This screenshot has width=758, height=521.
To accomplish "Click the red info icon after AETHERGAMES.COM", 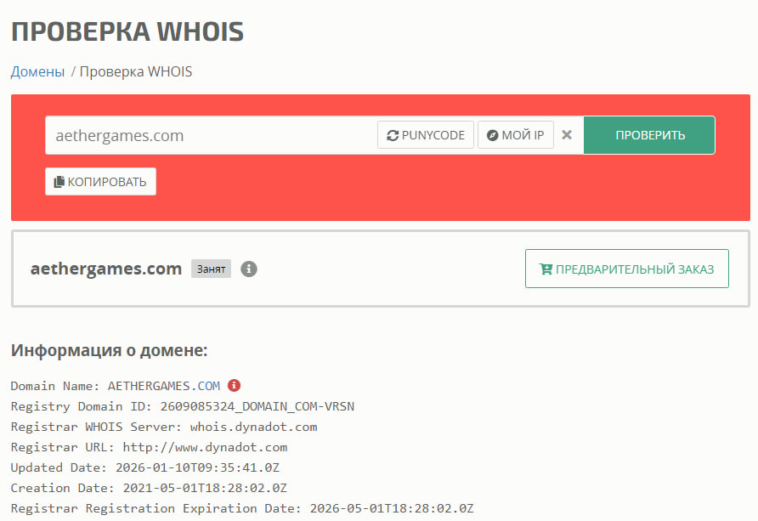I will pyautogui.click(x=234, y=385).
